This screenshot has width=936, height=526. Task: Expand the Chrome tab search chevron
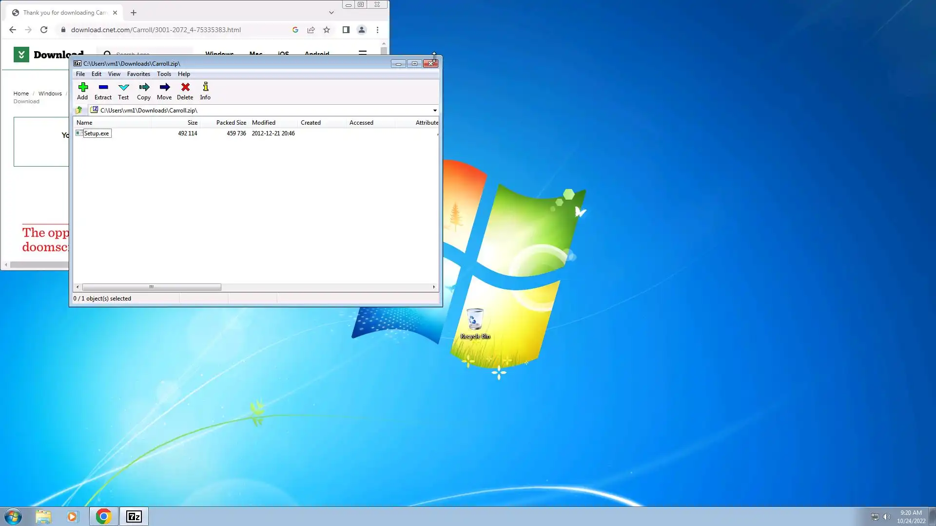(x=331, y=13)
